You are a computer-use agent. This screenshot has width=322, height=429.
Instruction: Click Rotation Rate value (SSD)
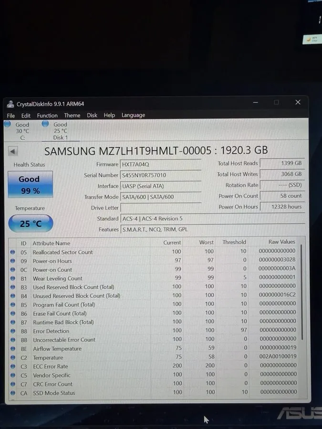[x=282, y=185]
